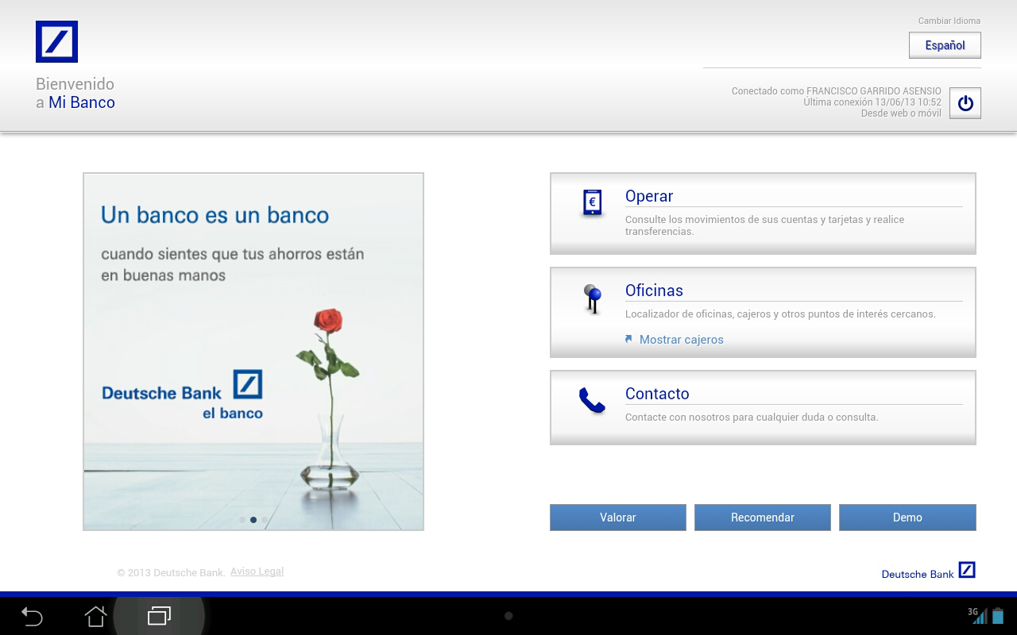Open Contacto using the phone icon
Image resolution: width=1017 pixels, height=635 pixels.
(x=591, y=402)
